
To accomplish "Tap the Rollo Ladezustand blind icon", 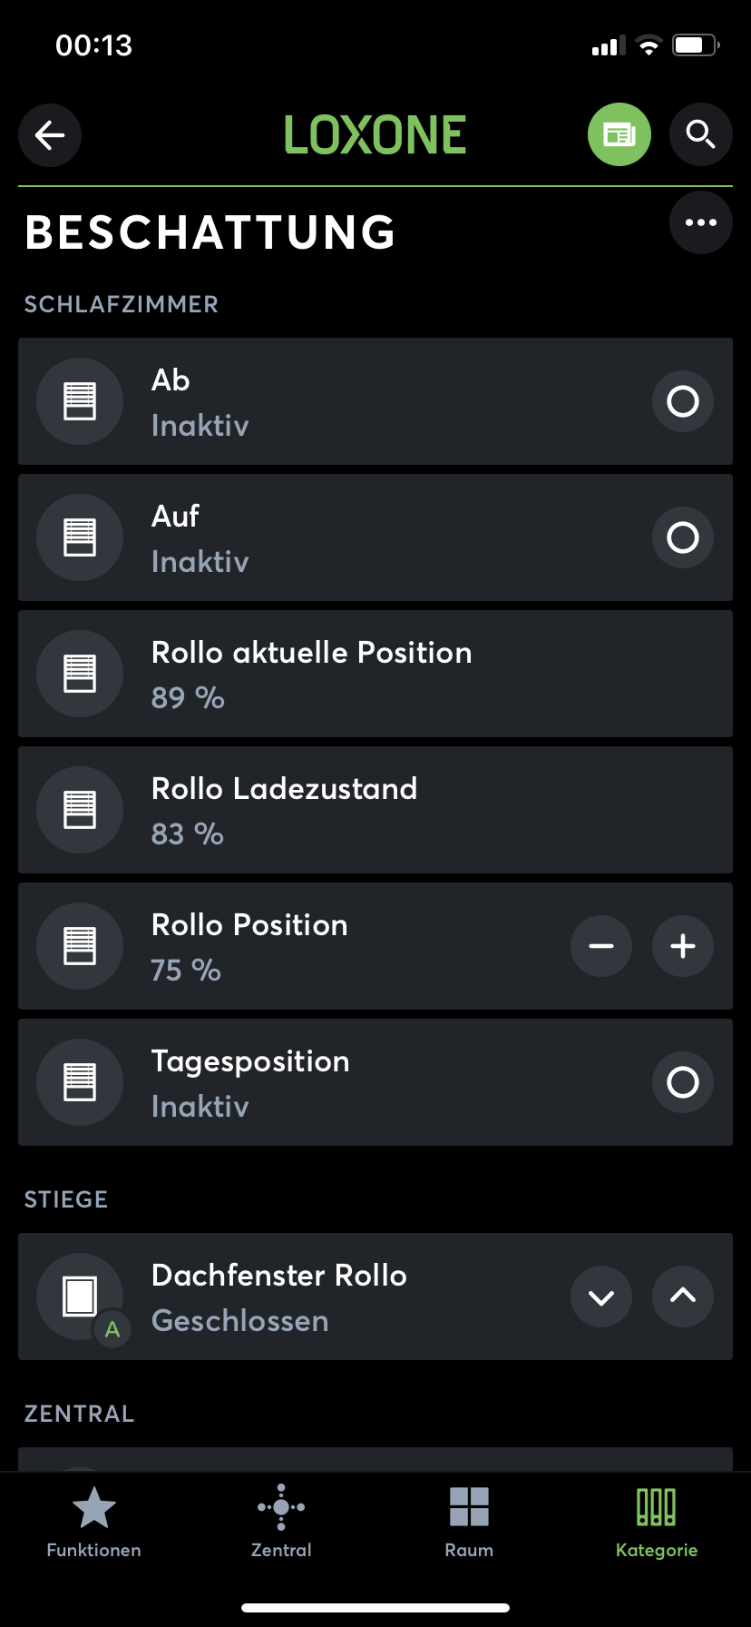I will (80, 810).
